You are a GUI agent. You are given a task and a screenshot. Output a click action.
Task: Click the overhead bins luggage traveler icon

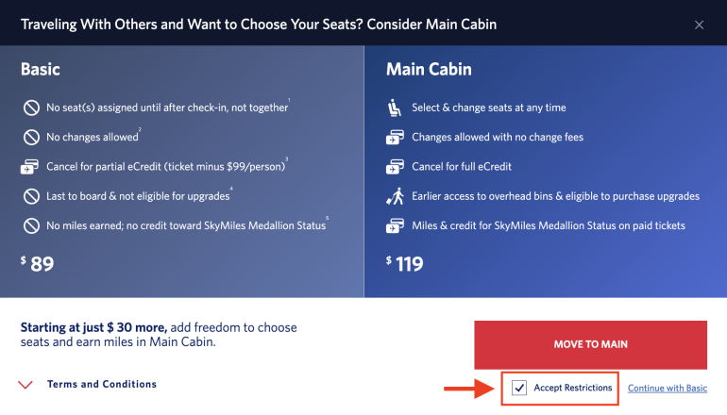(395, 196)
